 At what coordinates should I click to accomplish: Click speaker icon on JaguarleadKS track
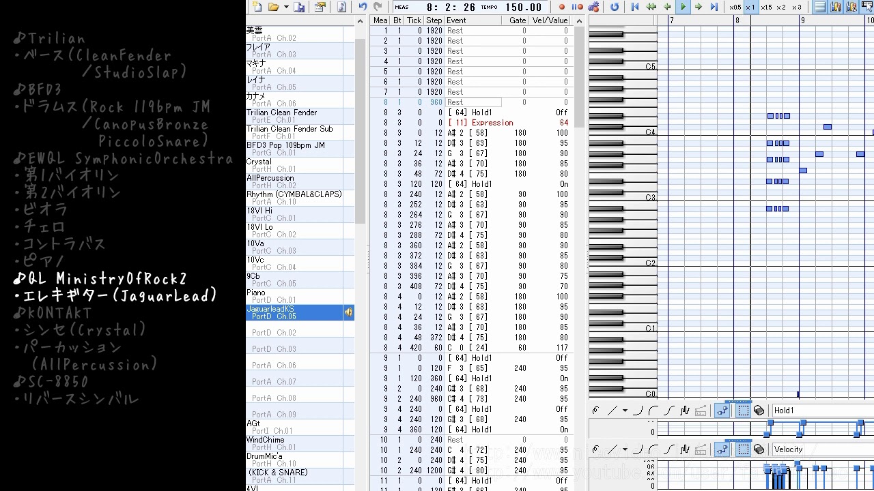(x=348, y=312)
